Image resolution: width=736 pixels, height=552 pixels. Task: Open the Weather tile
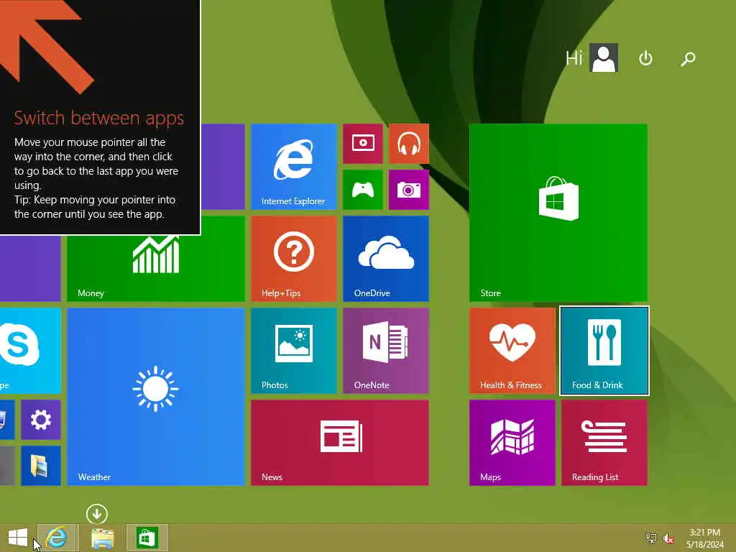click(x=156, y=397)
